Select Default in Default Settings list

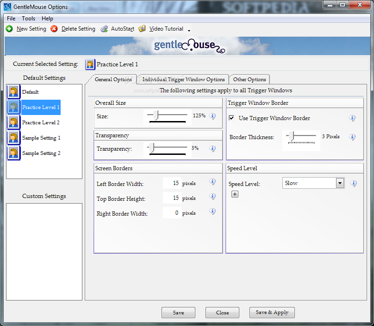pos(30,92)
